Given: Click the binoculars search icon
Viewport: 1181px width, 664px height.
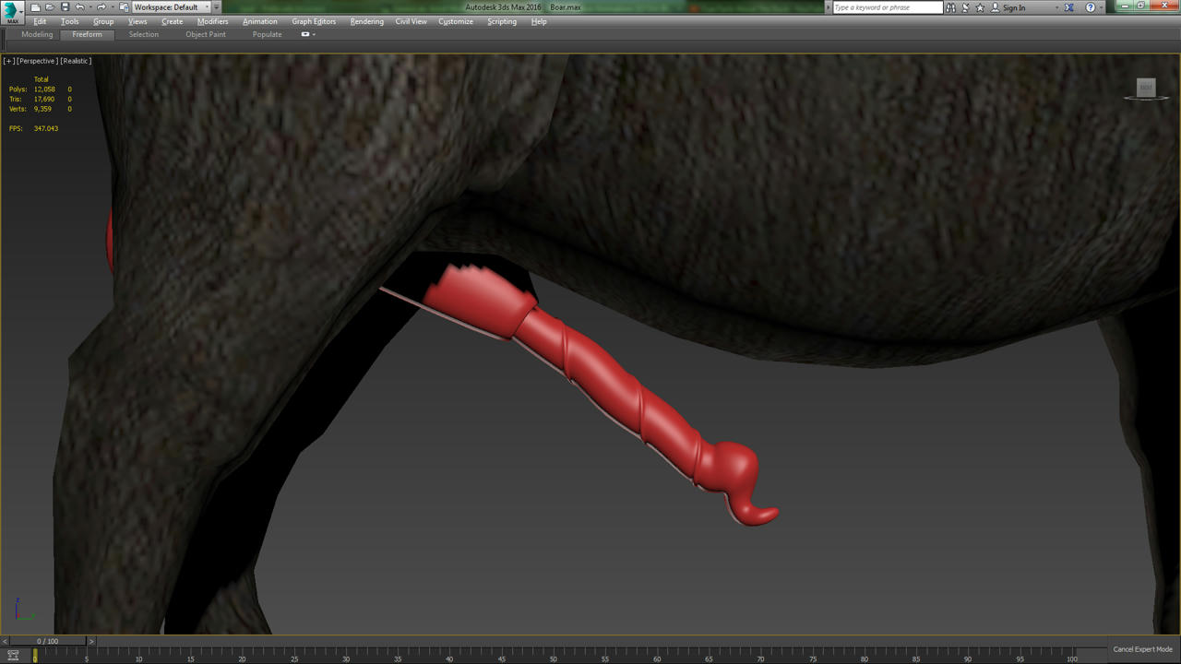Looking at the screenshot, I should 950,7.
